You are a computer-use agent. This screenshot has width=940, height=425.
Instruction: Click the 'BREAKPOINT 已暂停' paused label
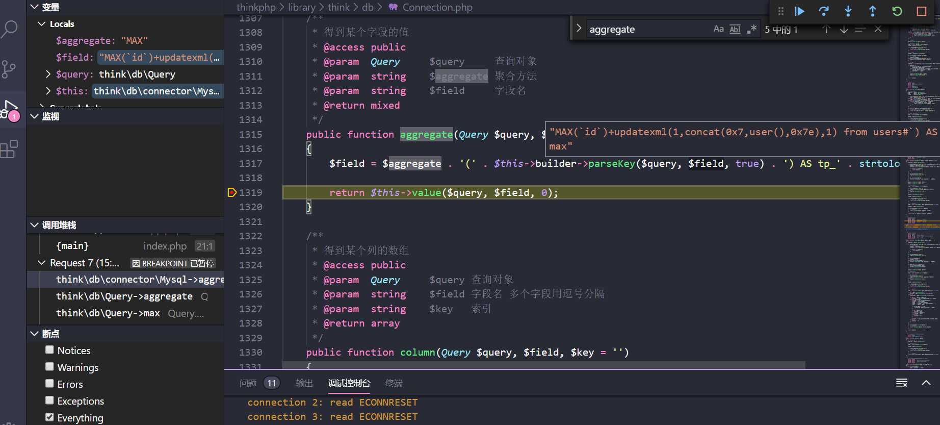click(172, 263)
